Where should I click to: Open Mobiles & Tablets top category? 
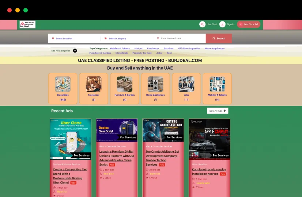pos(120,49)
